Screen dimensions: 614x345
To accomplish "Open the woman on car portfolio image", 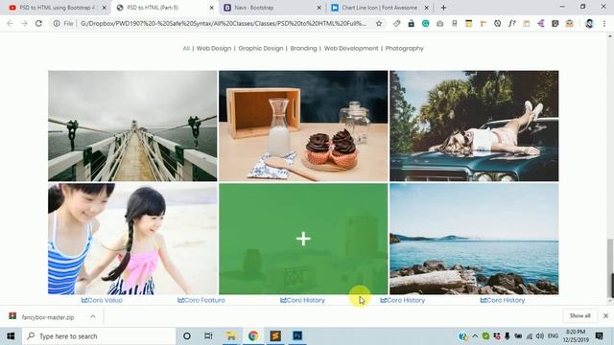I will click(474, 126).
